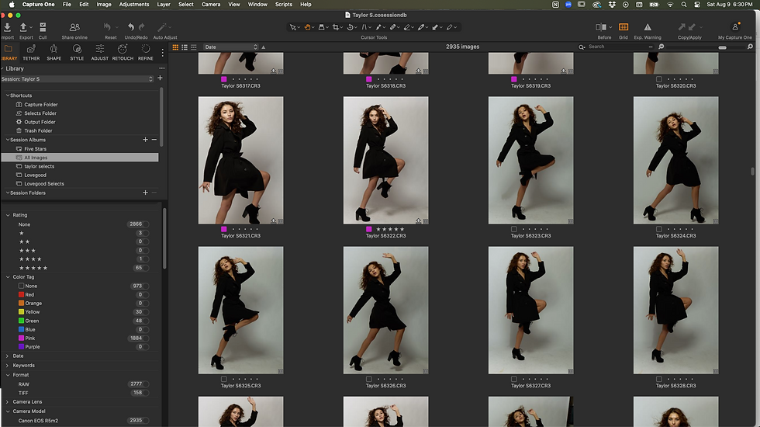Open the Retouch tool tab

coord(123,52)
